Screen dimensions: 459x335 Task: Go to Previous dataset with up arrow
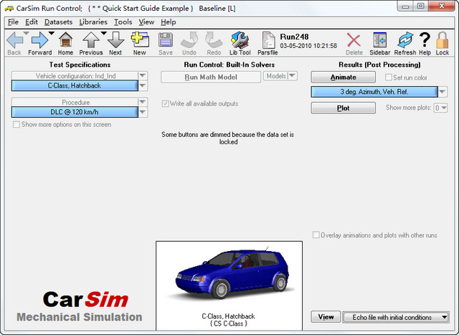[91, 40]
